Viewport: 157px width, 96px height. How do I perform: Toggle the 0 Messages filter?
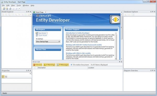point(63,65)
